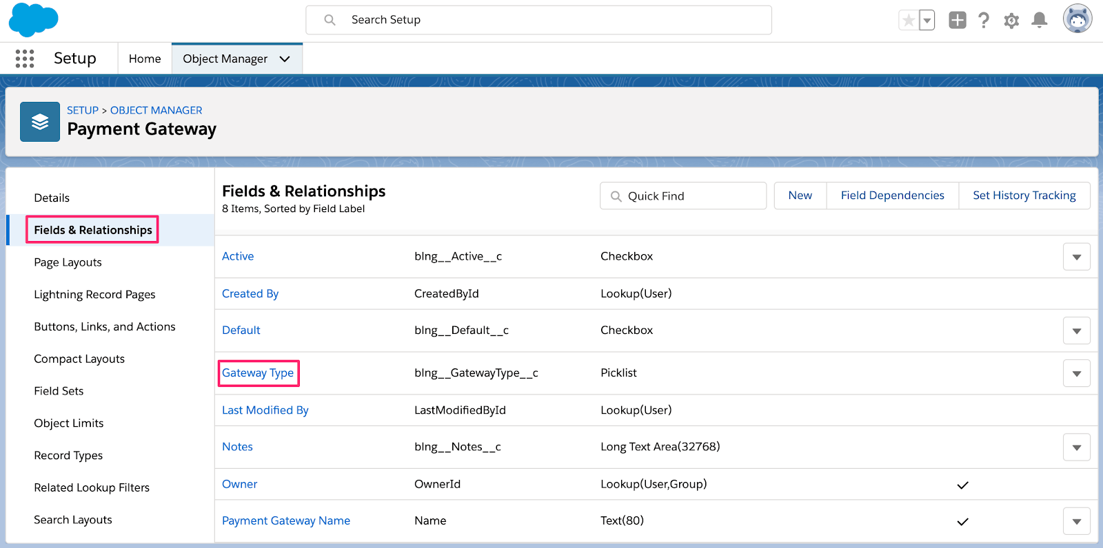The width and height of the screenshot is (1103, 548).
Task: Open the Owner field link
Action: point(239,484)
